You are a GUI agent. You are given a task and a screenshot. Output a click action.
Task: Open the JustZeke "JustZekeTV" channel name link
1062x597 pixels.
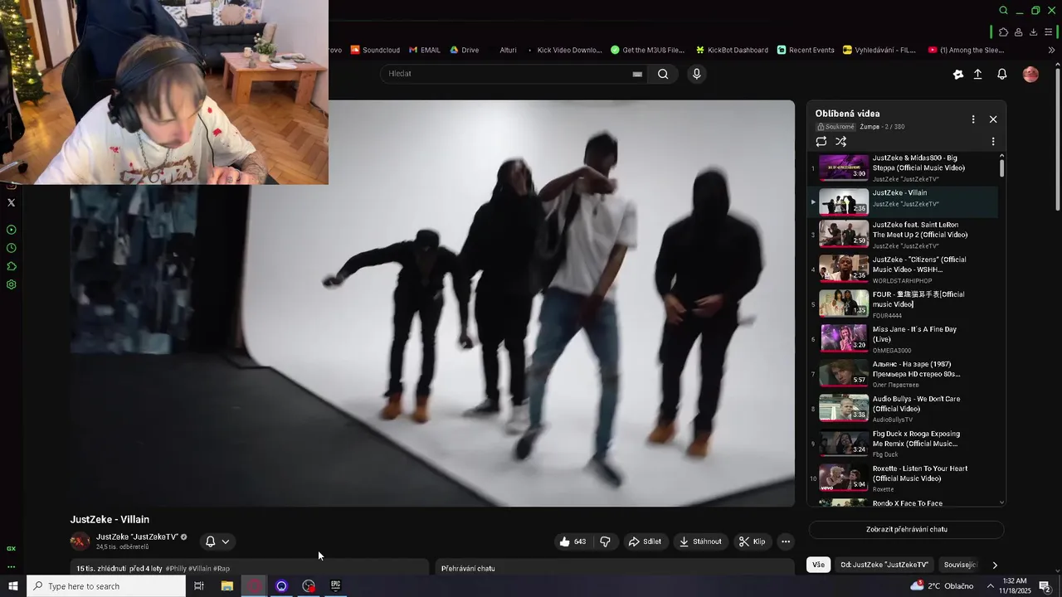tap(137, 537)
